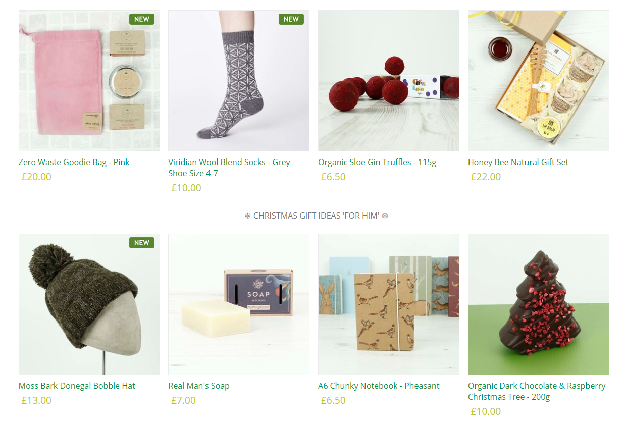
Task: Open the Zero Waste Goodie Bag product image
Action: click(89, 81)
